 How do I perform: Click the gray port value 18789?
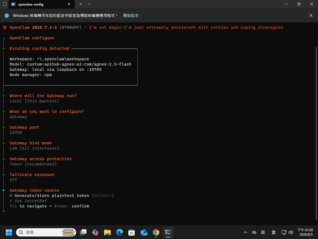tap(16, 133)
